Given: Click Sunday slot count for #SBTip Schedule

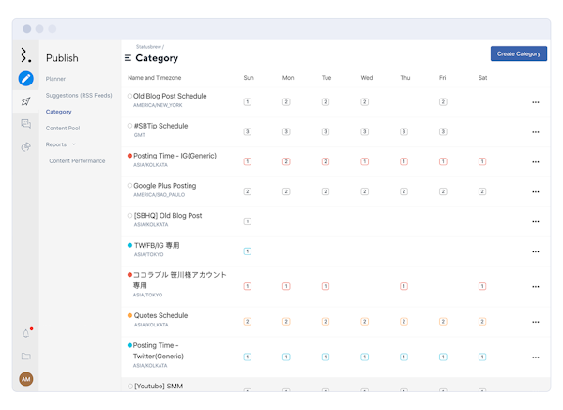Looking at the screenshot, I should (x=248, y=131).
